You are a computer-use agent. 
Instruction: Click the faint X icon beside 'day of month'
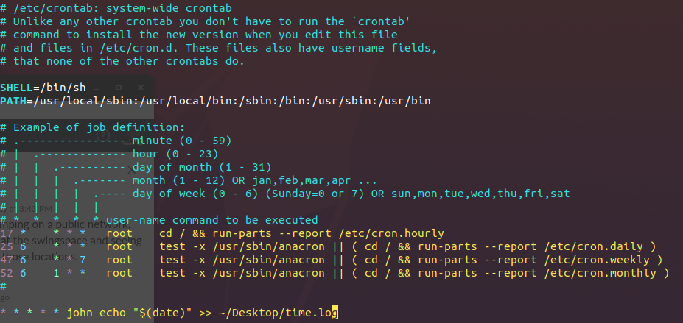131,168
